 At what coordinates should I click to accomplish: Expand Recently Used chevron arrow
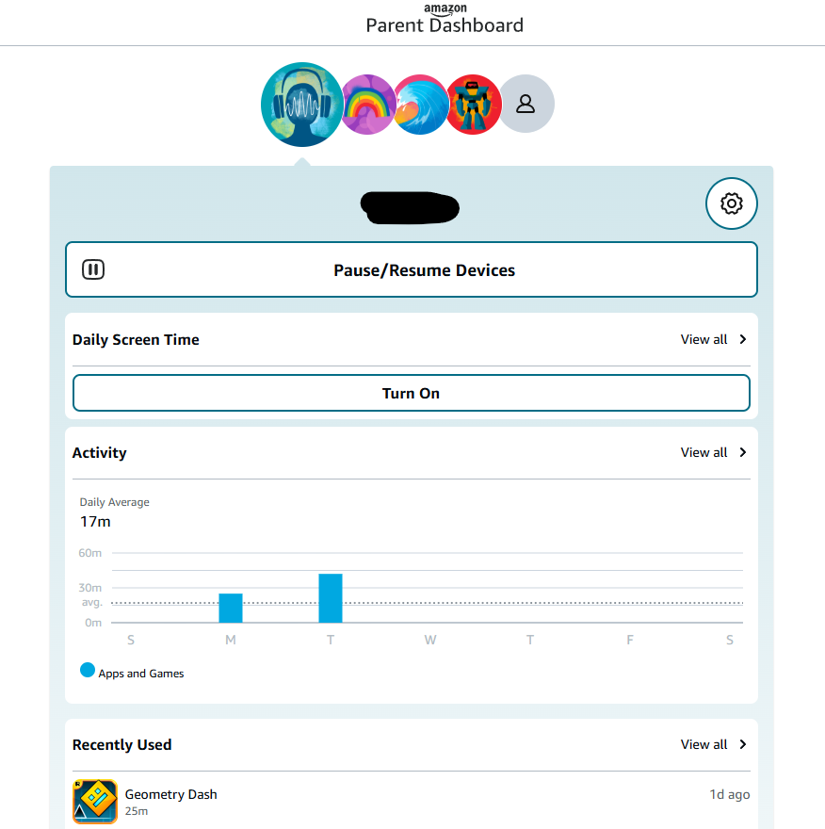(x=743, y=744)
